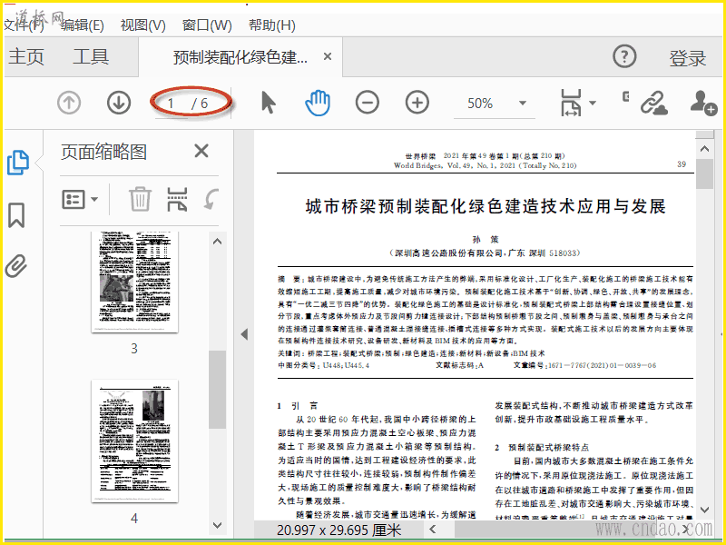Open the 窗口(W) menu
The image size is (726, 545).
tap(207, 25)
